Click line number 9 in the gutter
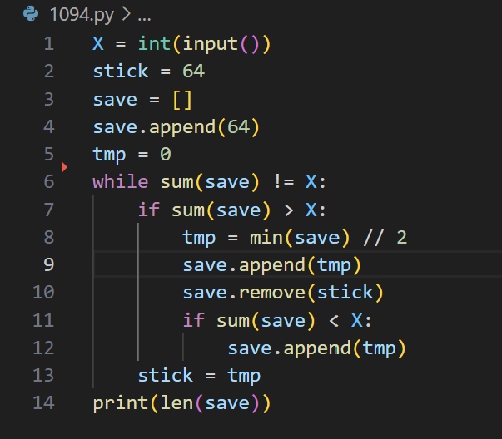The width and height of the screenshot is (502, 439). (x=47, y=264)
